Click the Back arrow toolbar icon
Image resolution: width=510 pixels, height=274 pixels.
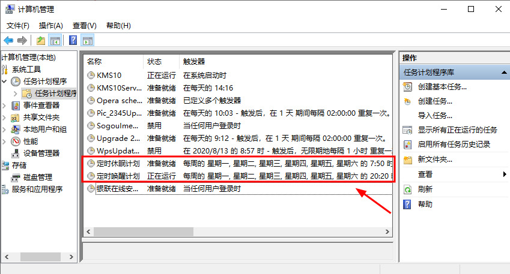pos(8,41)
